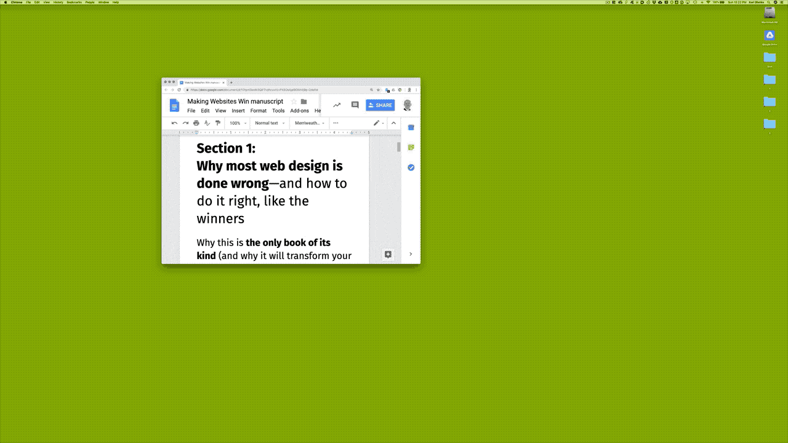788x443 pixels.
Task: Open the Chrome three-dot menu
Action: (x=416, y=90)
